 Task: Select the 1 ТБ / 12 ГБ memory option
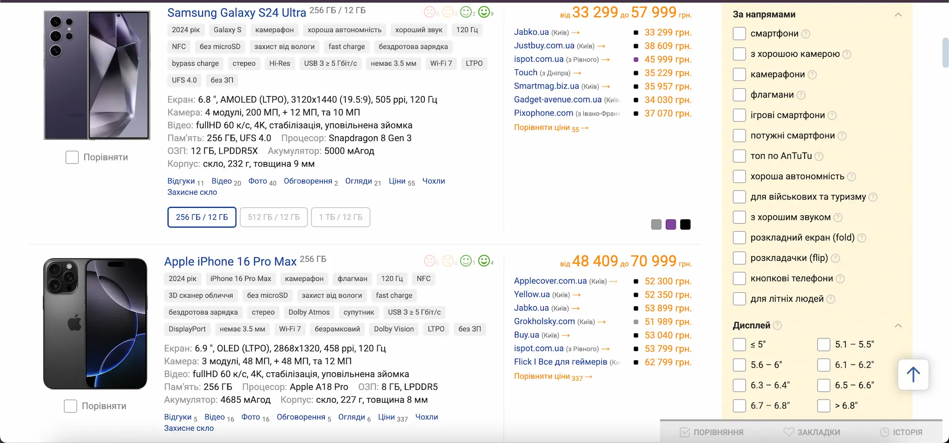[341, 217]
